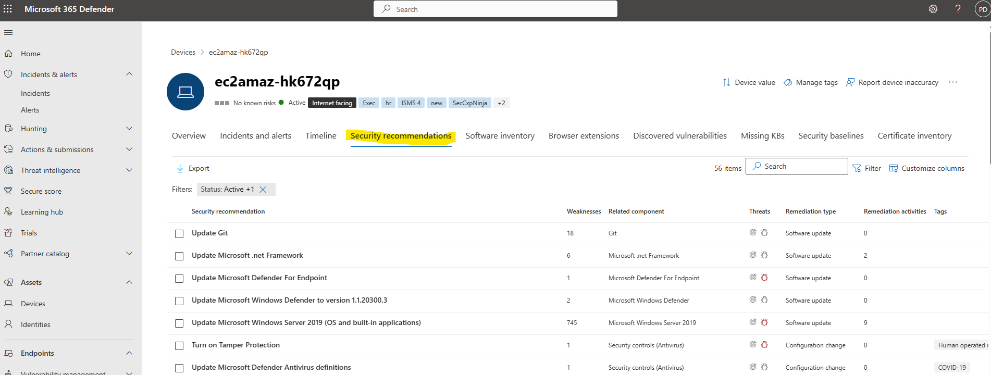Viewport: 991px width, 375px height.
Task: Click the Export download arrow icon
Action: click(x=180, y=168)
